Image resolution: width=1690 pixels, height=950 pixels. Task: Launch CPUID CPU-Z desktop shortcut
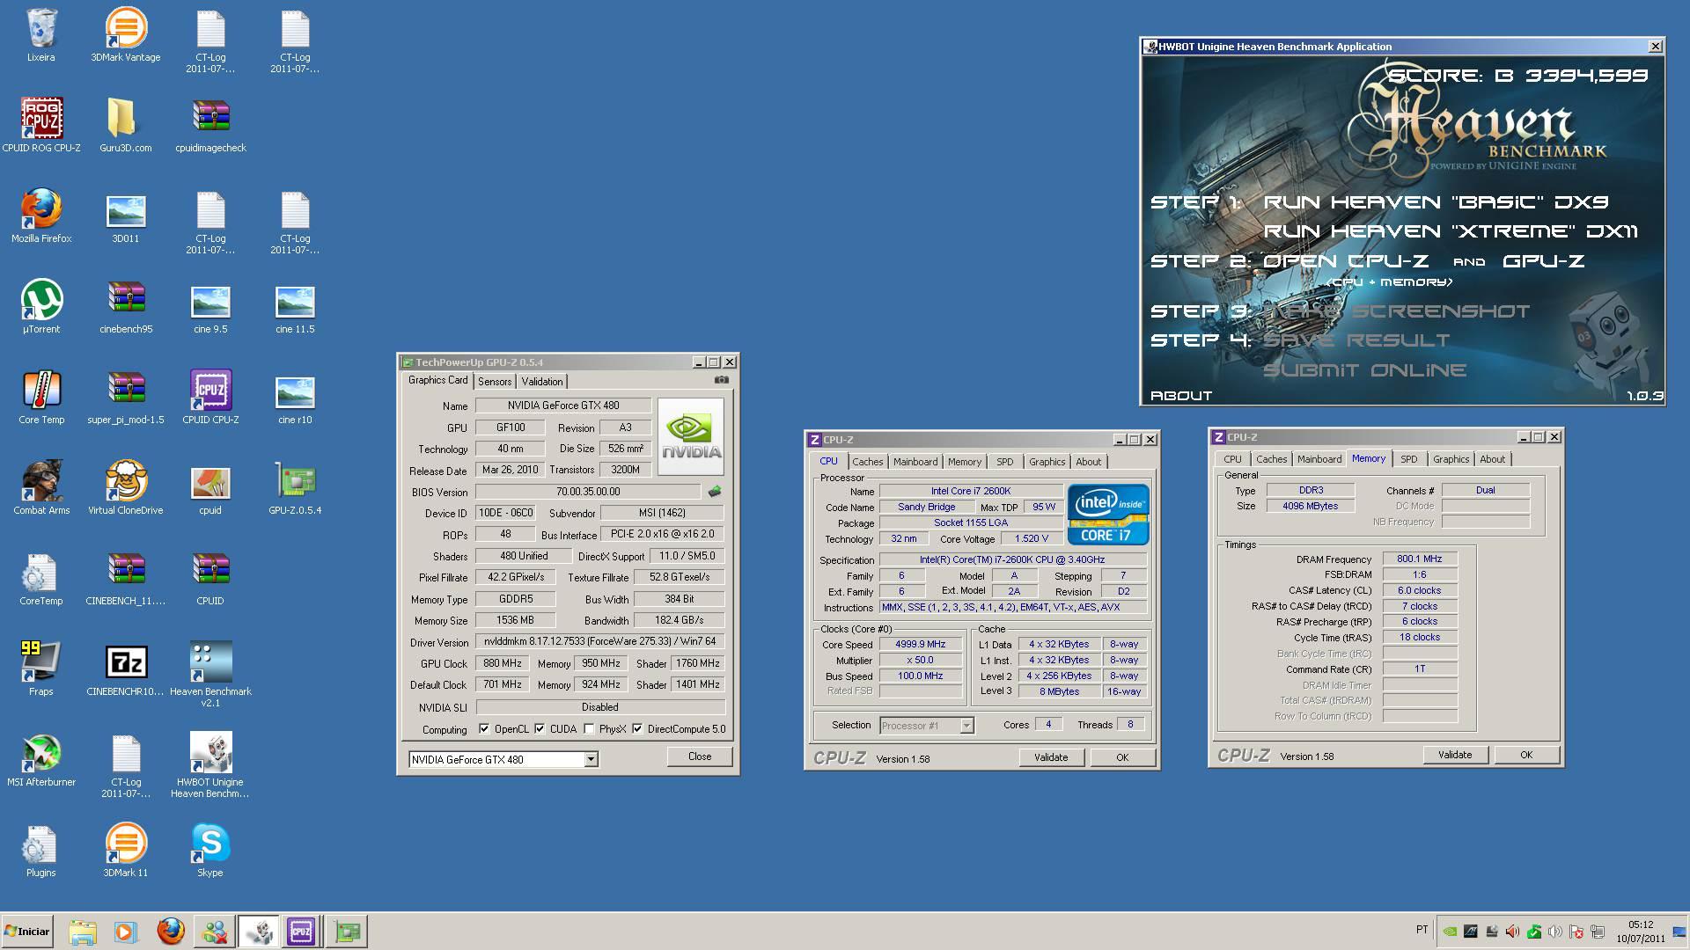(210, 398)
